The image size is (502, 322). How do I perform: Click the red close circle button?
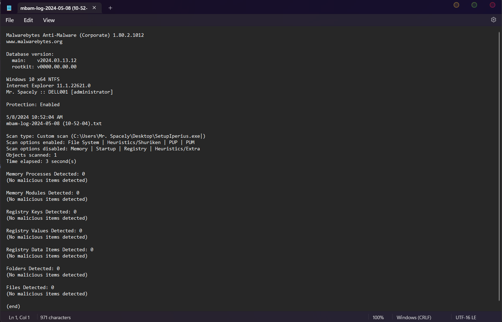coord(493,5)
